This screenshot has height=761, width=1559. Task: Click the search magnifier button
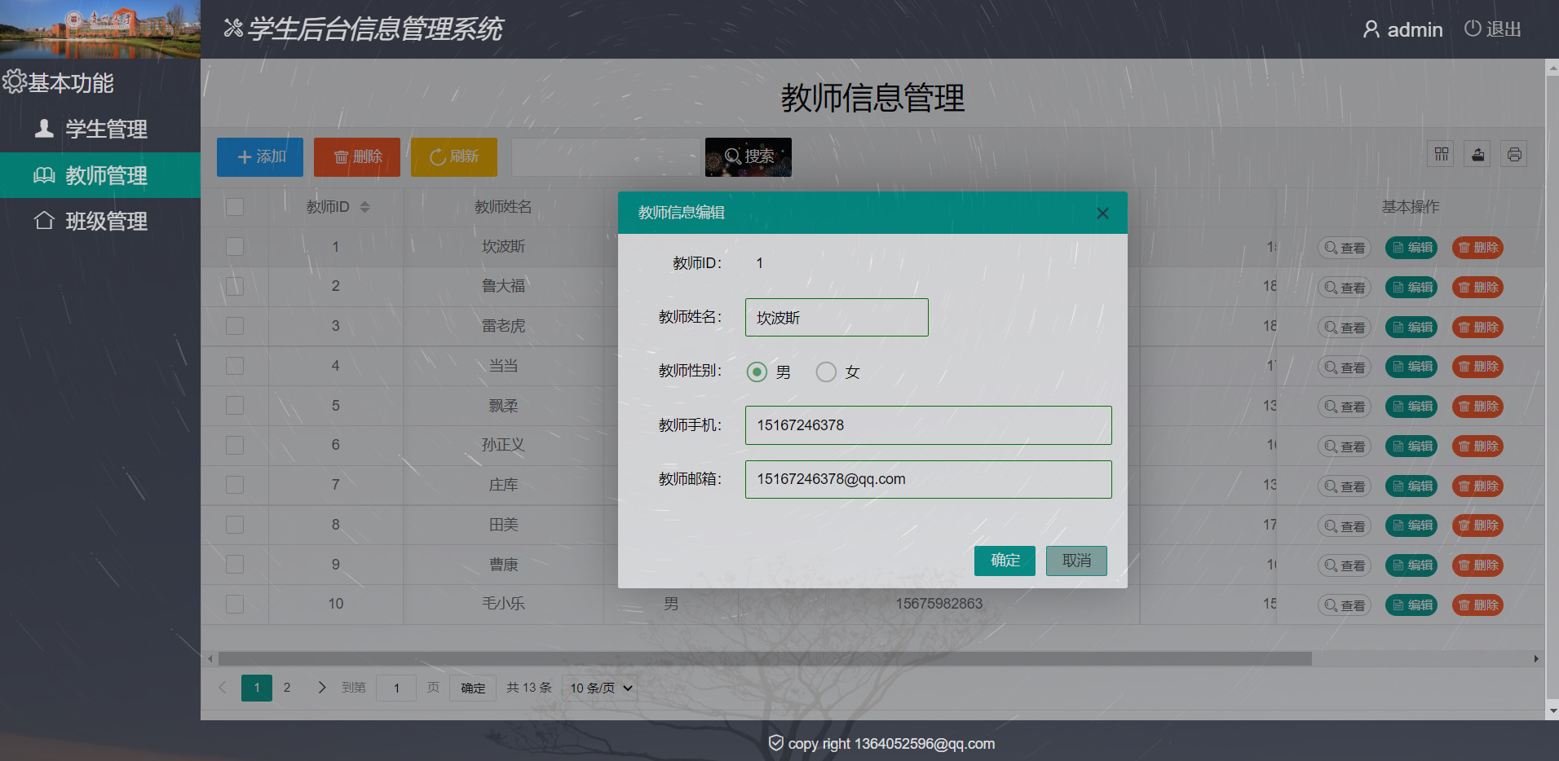(x=748, y=156)
